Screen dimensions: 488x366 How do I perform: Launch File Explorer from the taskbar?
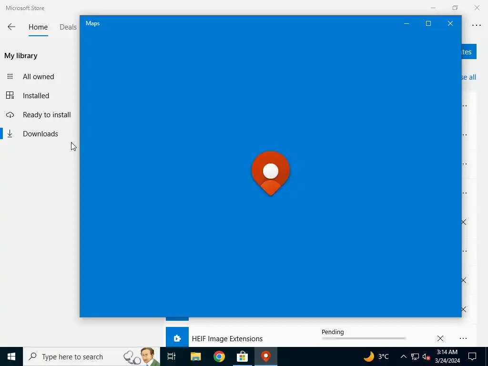196,356
